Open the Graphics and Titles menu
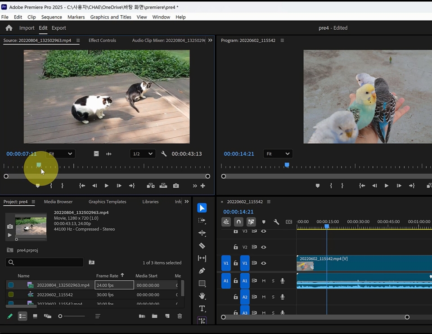This screenshot has height=334, width=432. pyautogui.click(x=111, y=17)
